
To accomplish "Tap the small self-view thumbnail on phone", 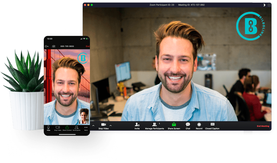I will [84, 116].
